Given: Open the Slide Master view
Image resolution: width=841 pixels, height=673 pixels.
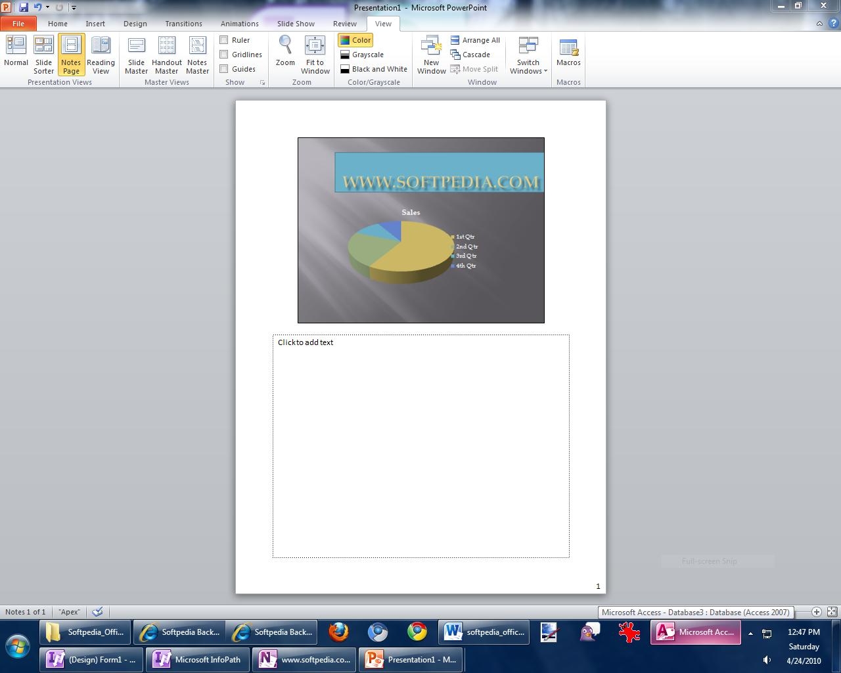Looking at the screenshot, I should 136,54.
